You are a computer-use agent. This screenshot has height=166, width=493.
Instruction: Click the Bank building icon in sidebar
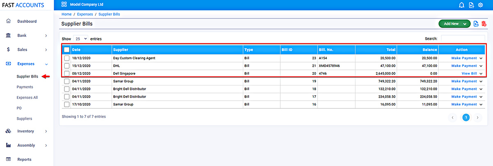8,36
